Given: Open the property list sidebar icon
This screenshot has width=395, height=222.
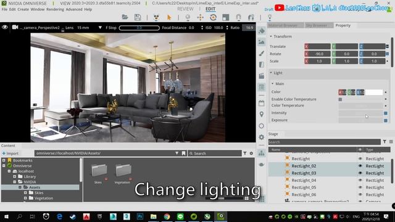Looking at the screenshot, I should [x=262, y=87].
